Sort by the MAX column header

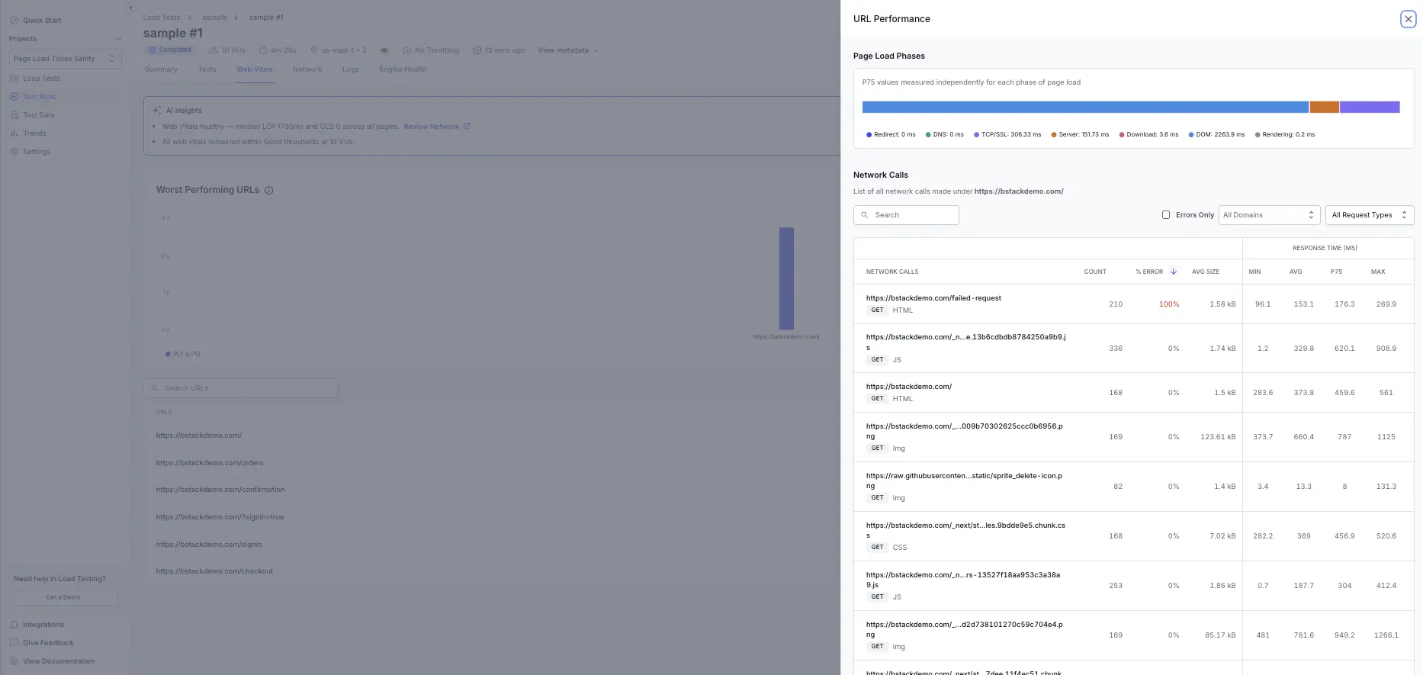point(1377,272)
